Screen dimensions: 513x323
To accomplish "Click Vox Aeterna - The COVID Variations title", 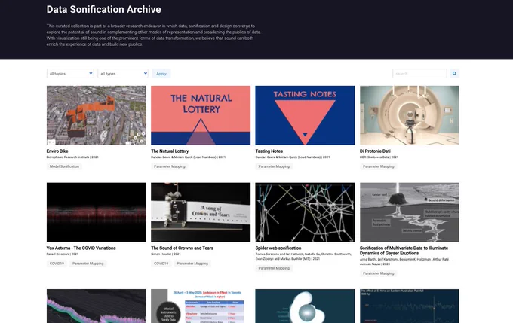I will [x=81, y=248].
